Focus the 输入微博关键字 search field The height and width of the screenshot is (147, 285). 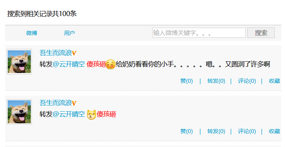[x=199, y=33]
